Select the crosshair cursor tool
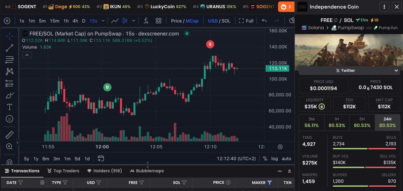The image size is (403, 191). pos(9,36)
